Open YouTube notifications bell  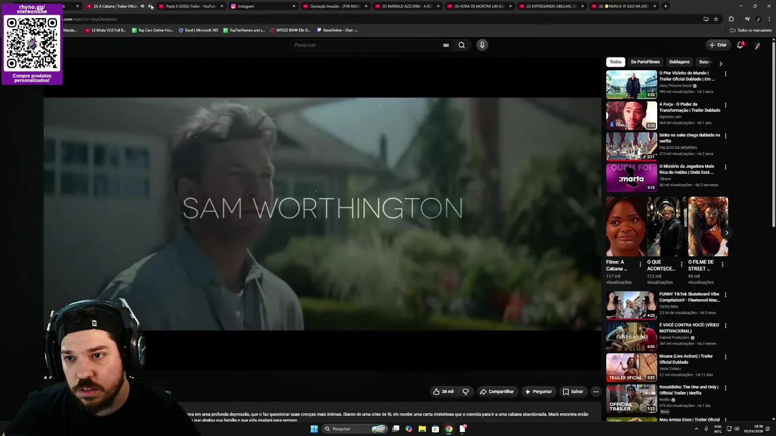(x=740, y=45)
